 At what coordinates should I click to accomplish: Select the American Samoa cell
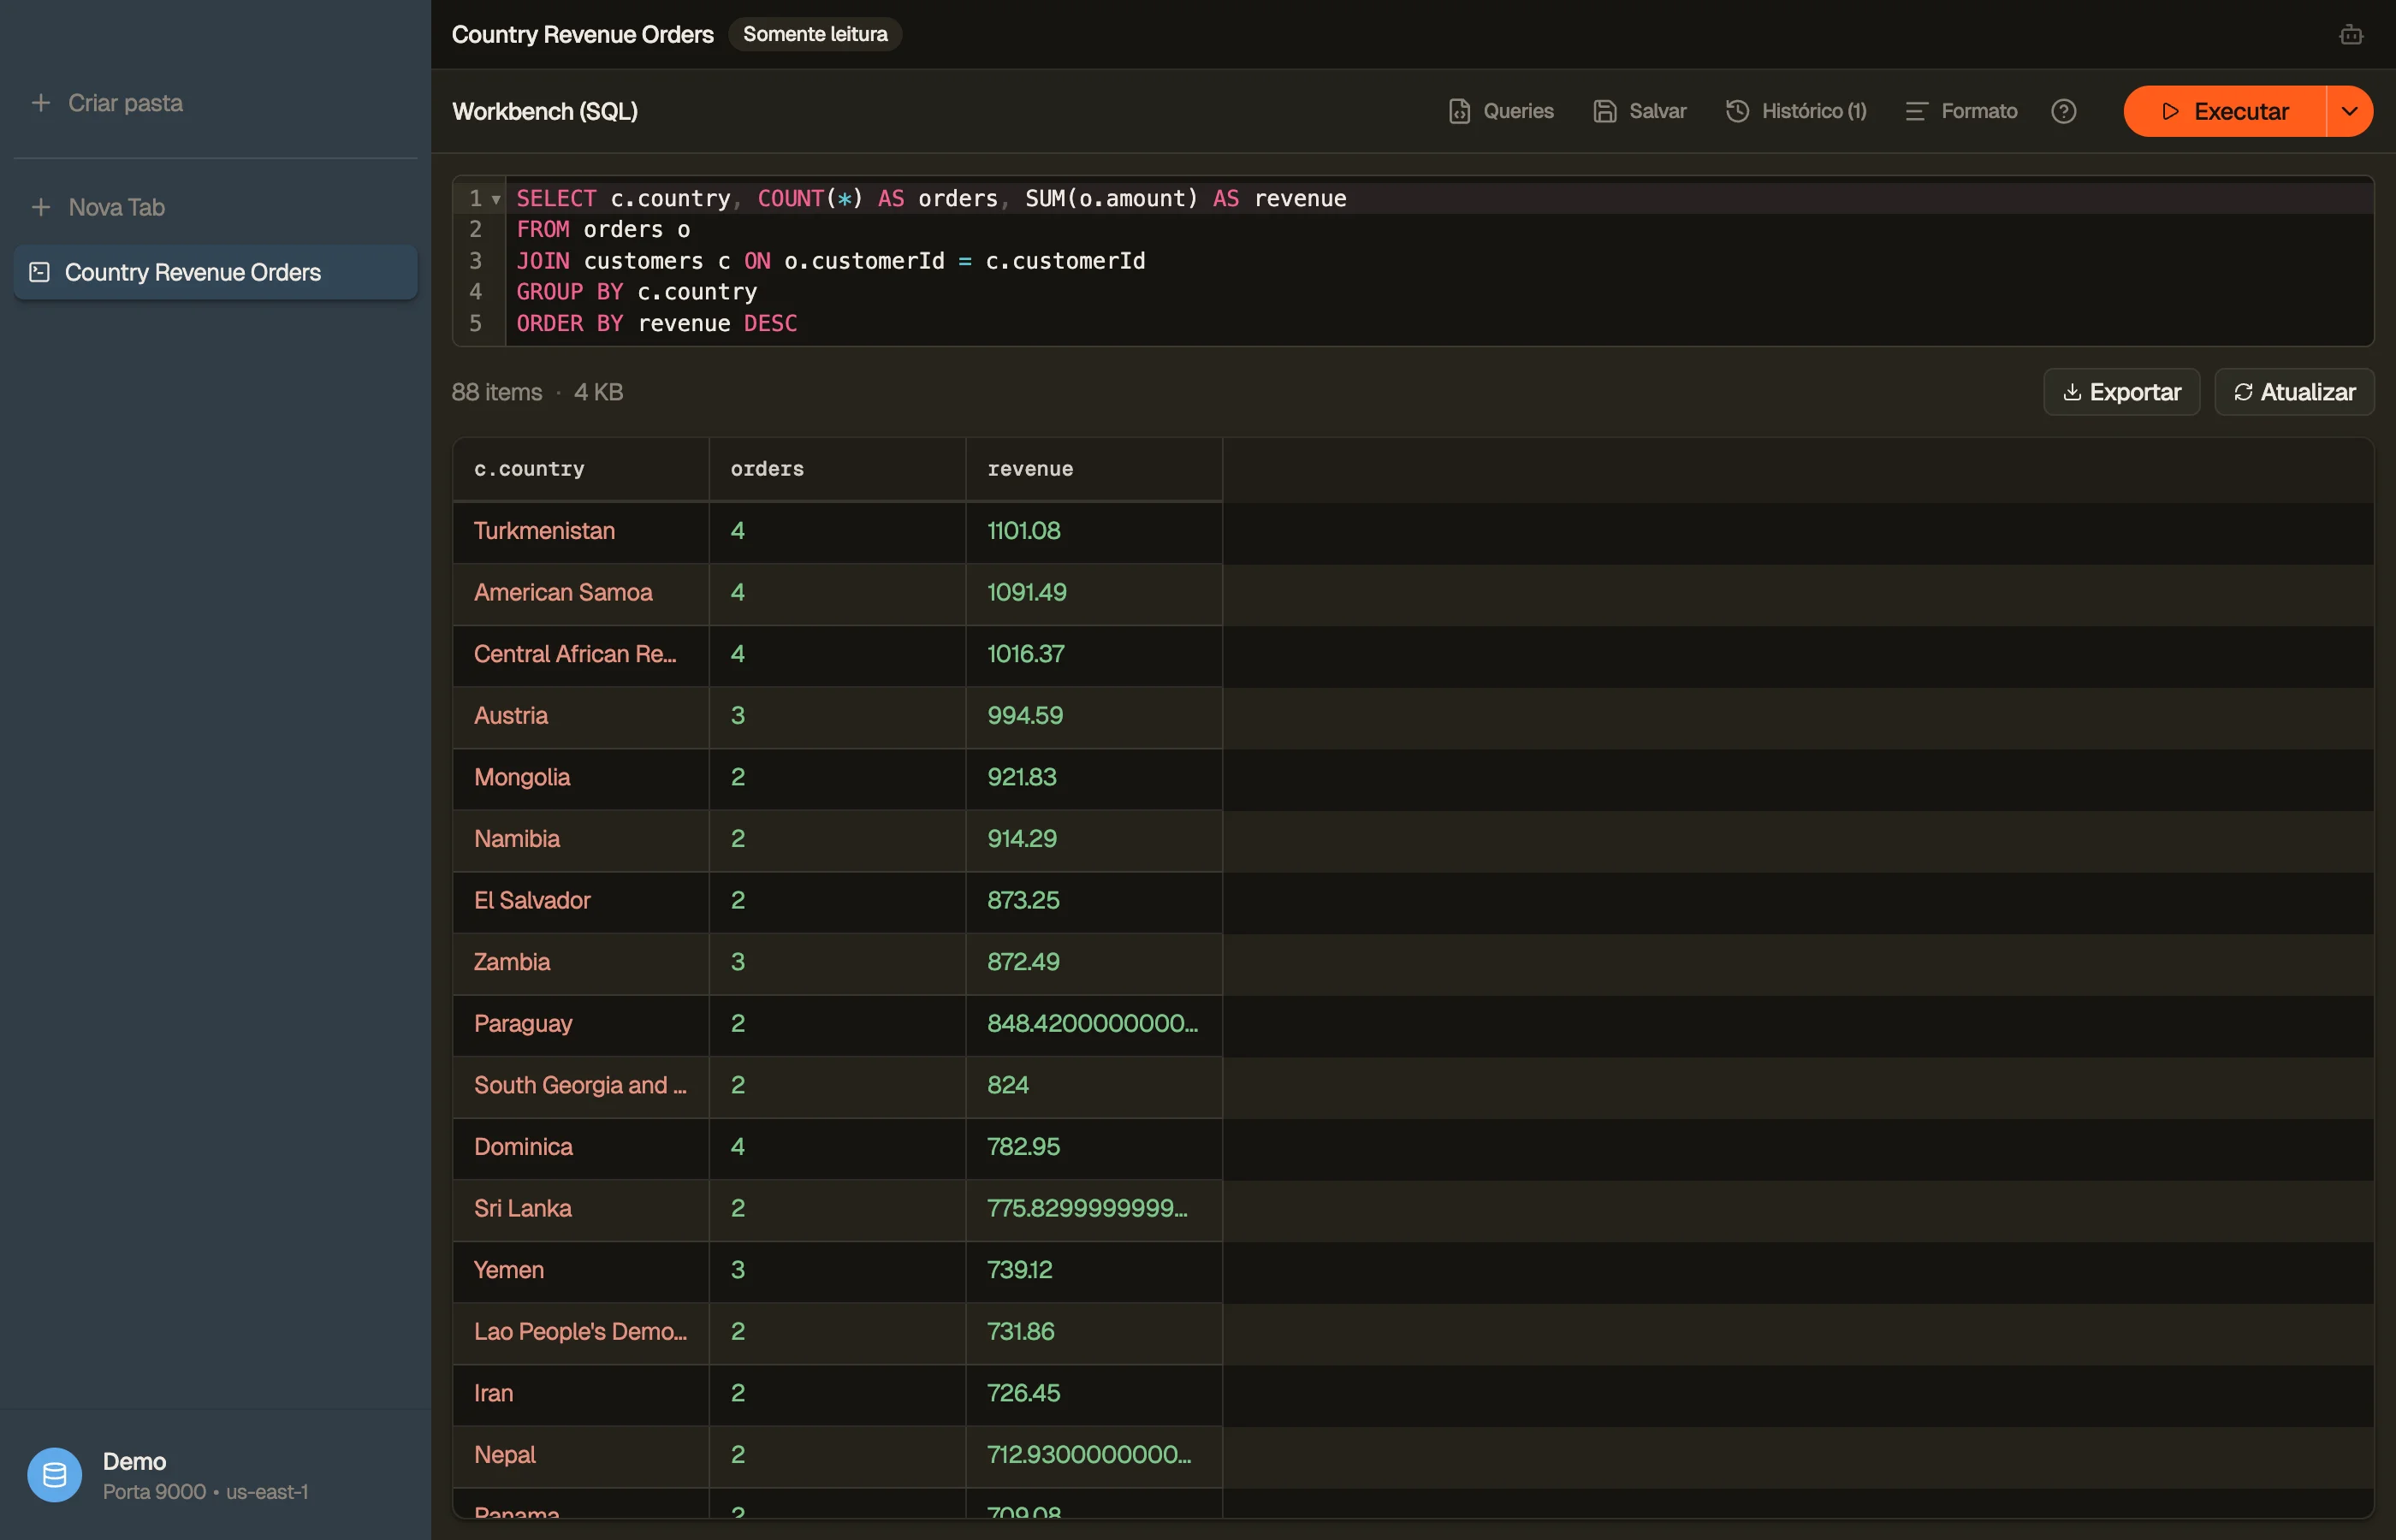pos(581,593)
